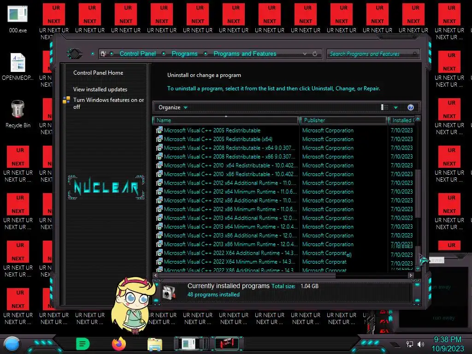Open the 000.exe desktop icon
This screenshot has width=472, height=354.
pos(18,18)
